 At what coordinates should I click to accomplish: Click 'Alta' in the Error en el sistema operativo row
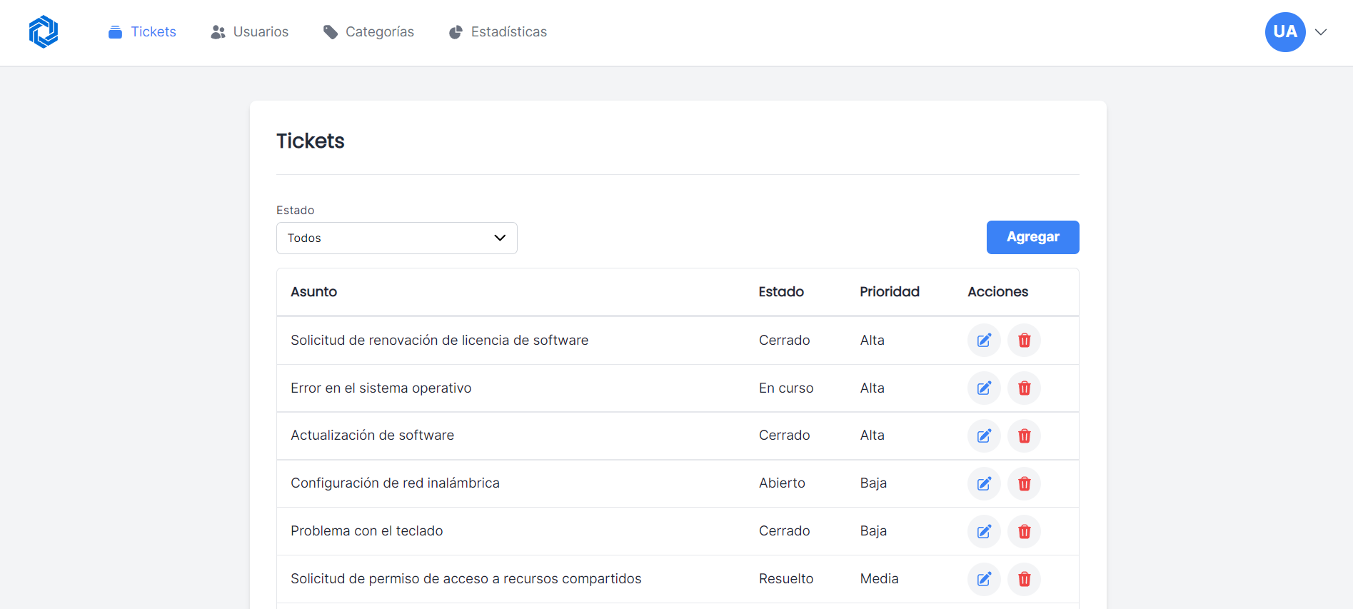(x=872, y=388)
